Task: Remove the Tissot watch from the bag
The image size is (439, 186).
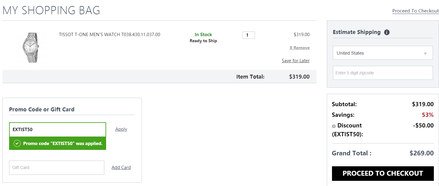Action: coord(300,48)
